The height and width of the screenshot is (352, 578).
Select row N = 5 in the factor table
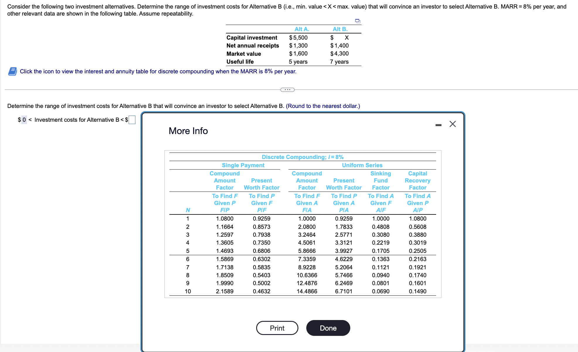click(188, 251)
